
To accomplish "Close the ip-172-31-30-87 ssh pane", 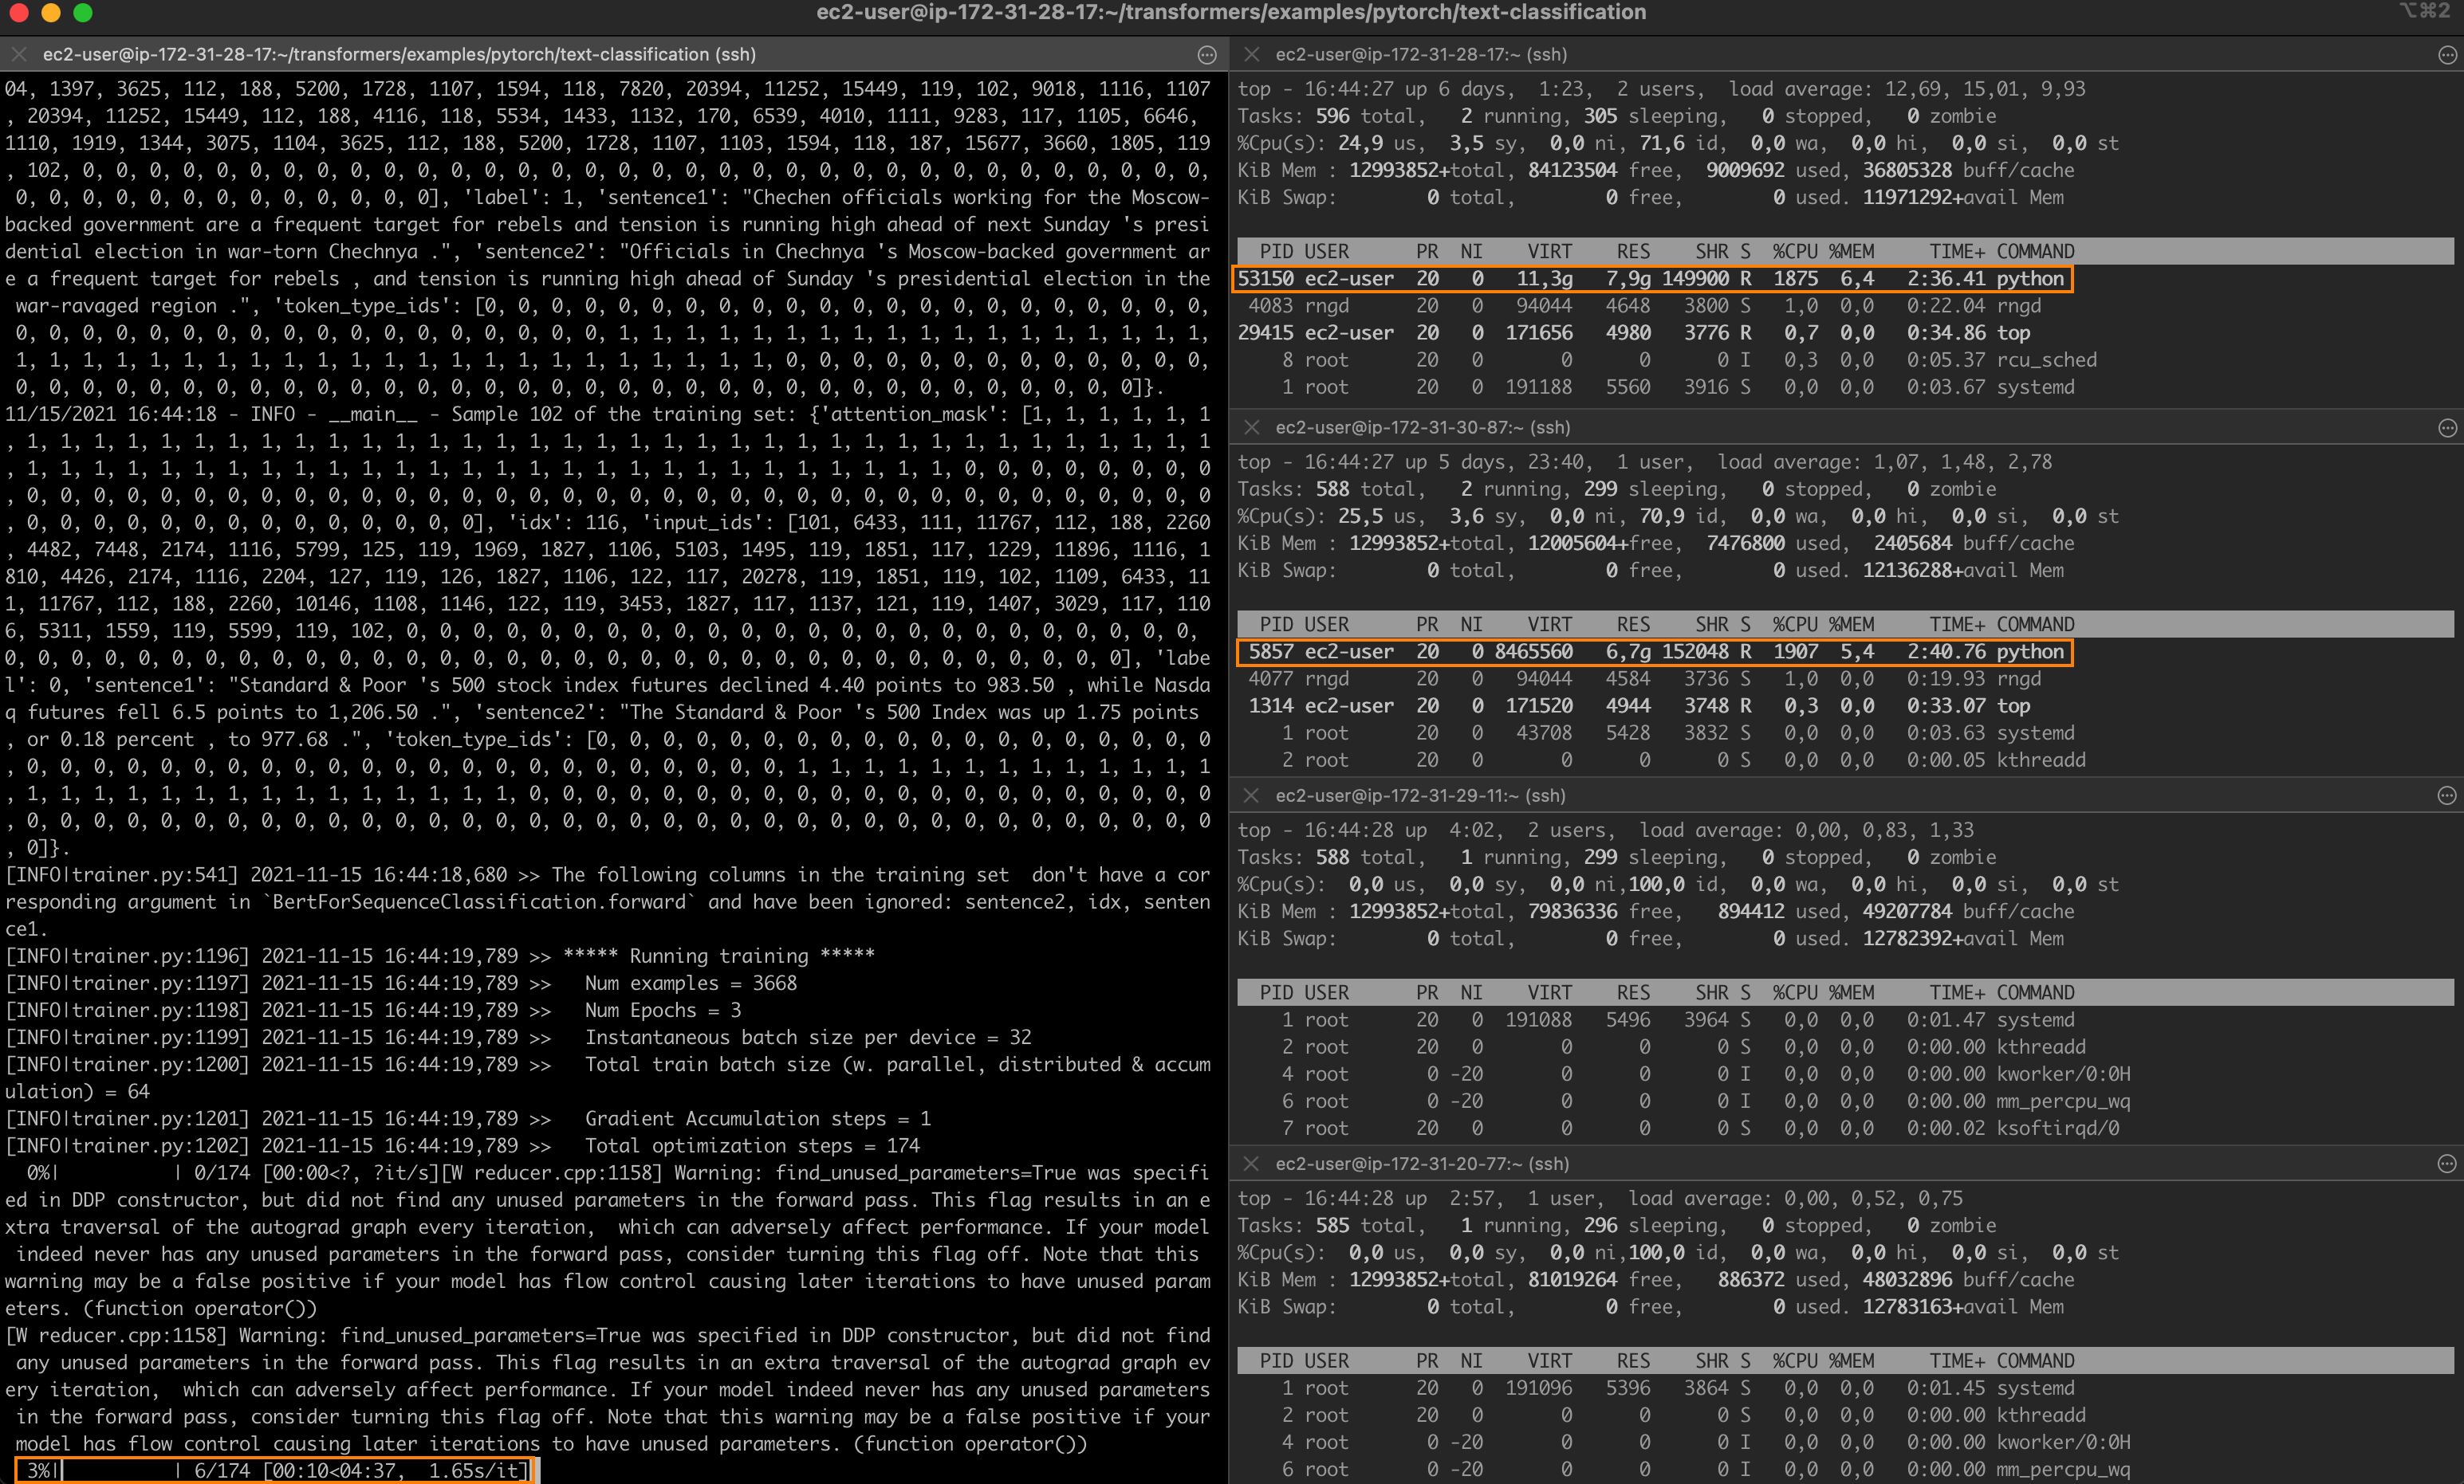I will click(x=1251, y=428).
